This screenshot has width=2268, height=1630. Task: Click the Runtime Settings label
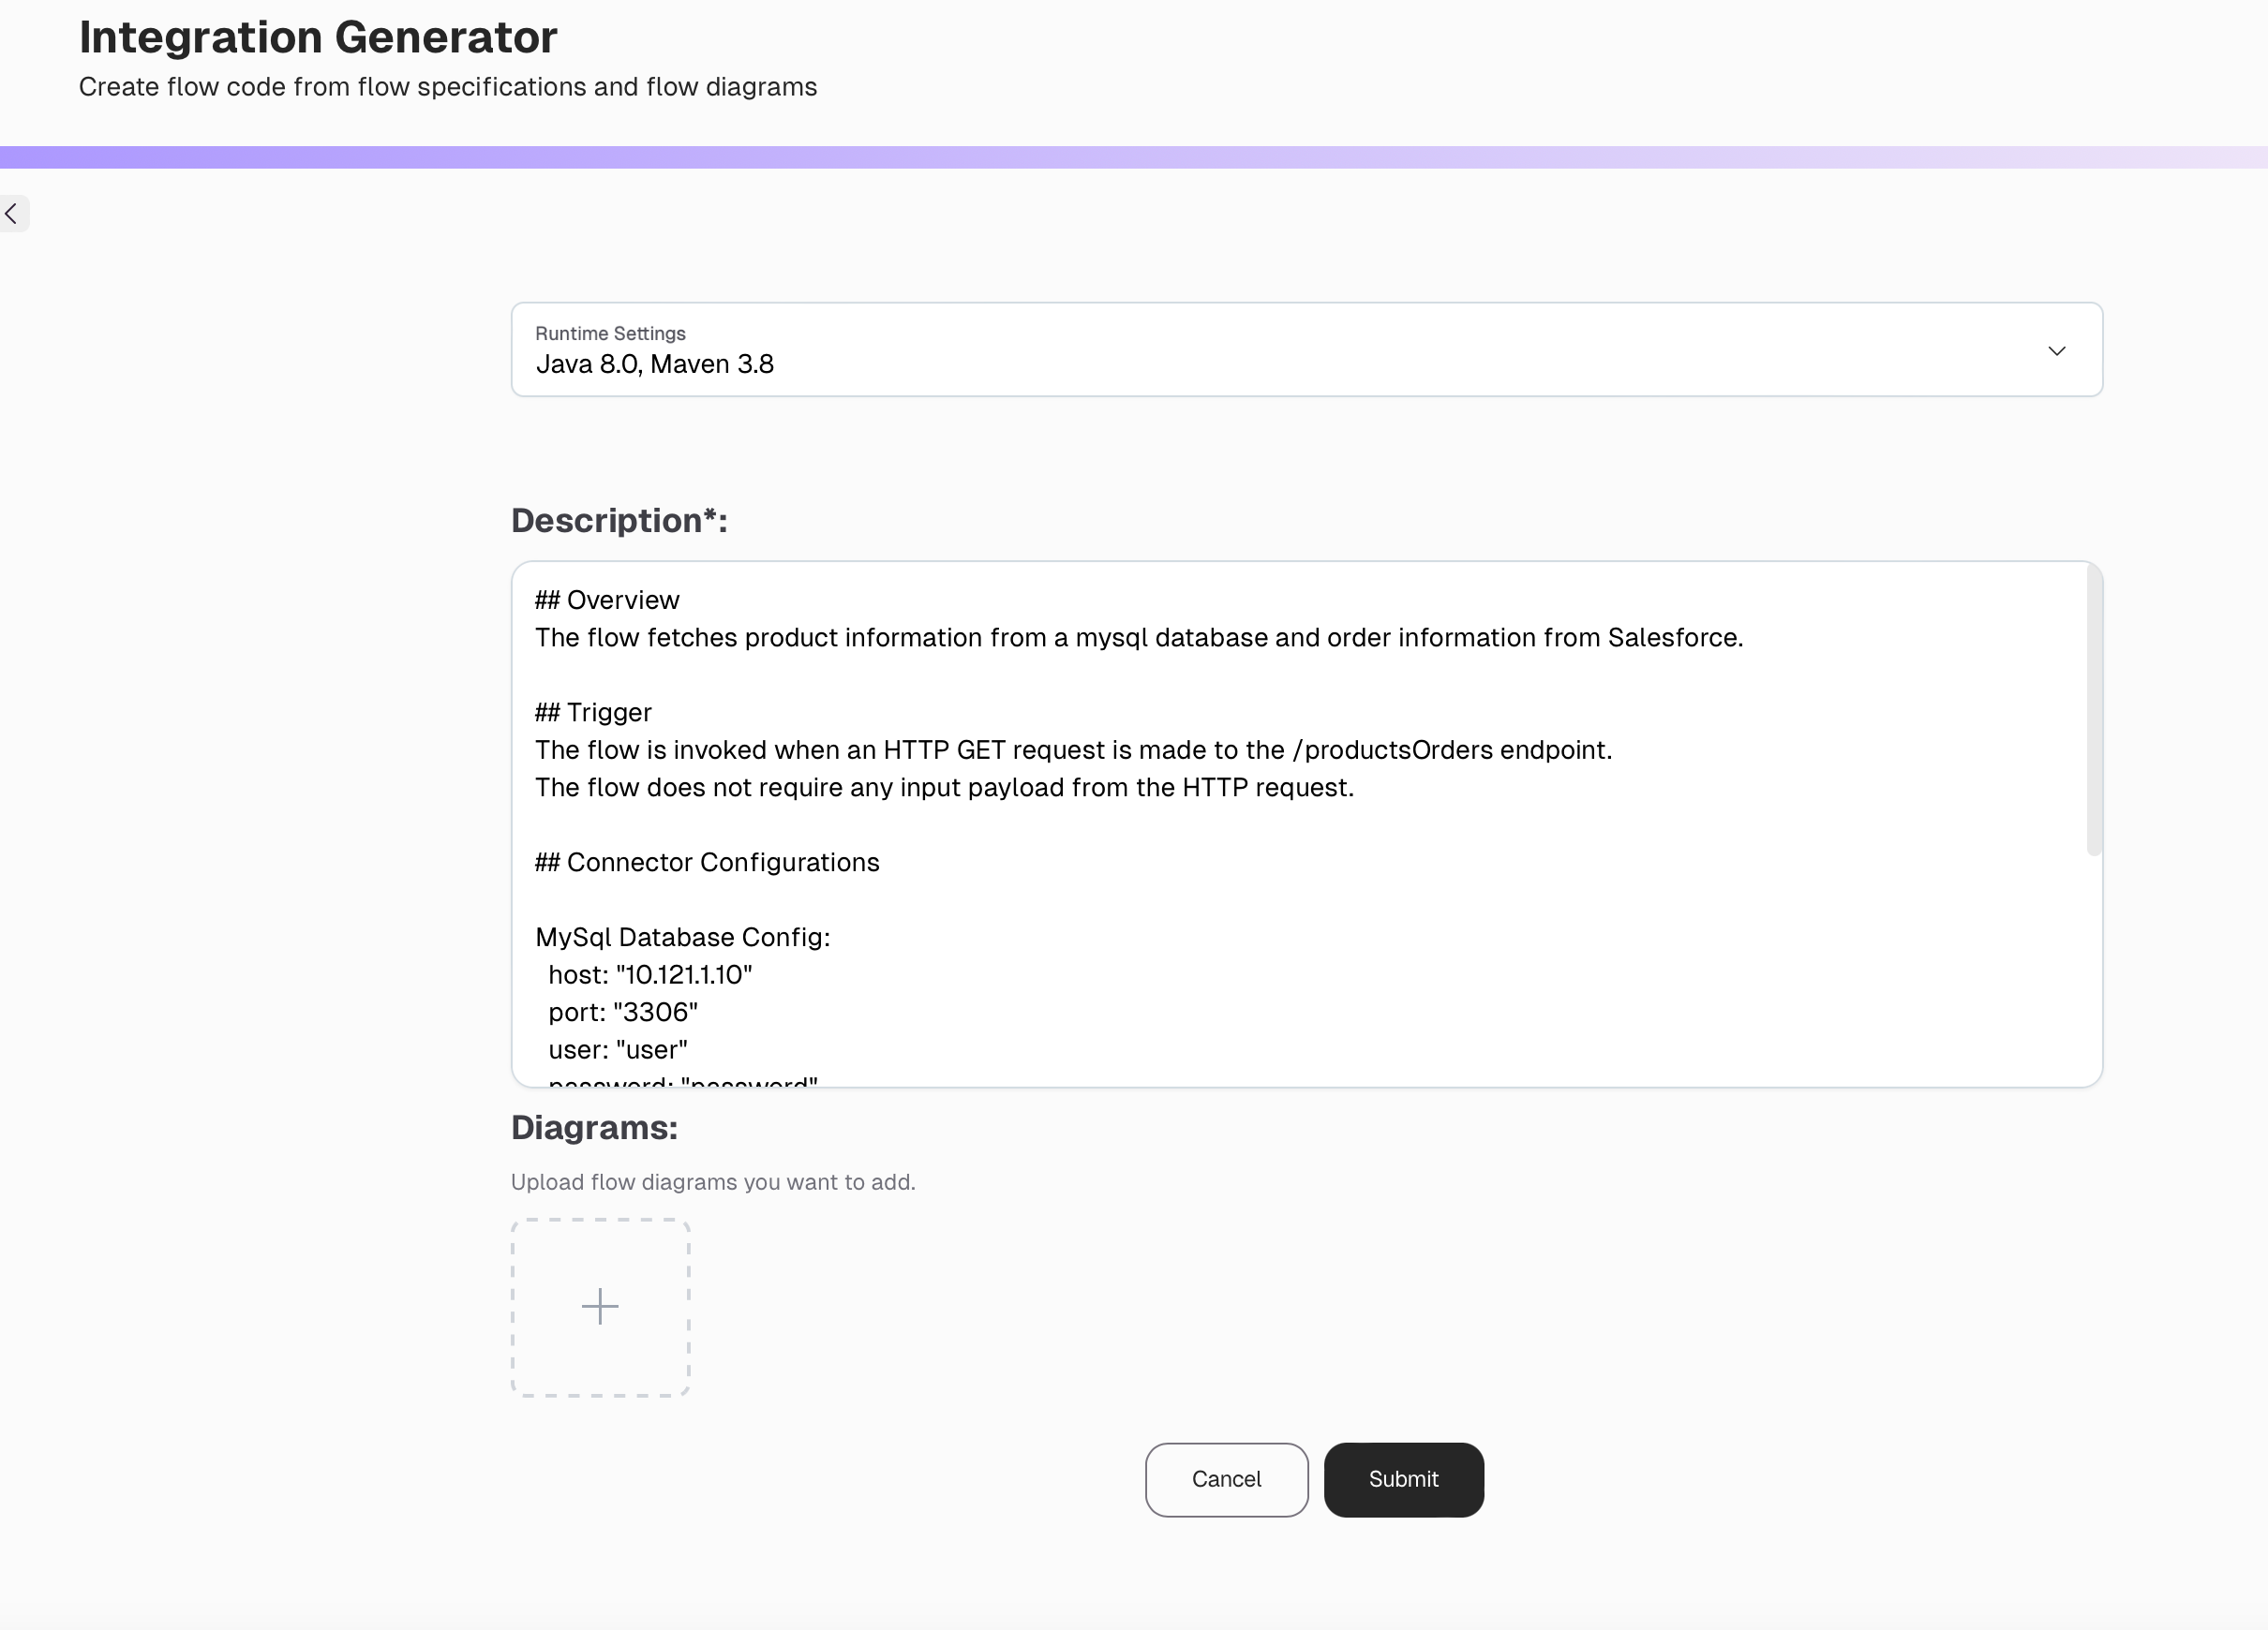(x=610, y=333)
